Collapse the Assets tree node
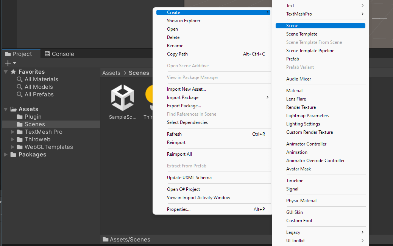This screenshot has height=246, width=393. [6, 109]
